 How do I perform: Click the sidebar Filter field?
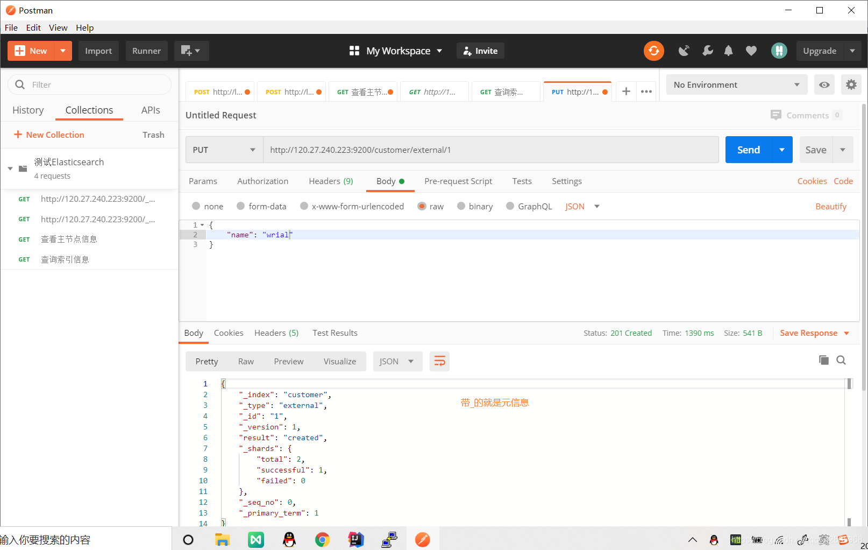click(89, 84)
